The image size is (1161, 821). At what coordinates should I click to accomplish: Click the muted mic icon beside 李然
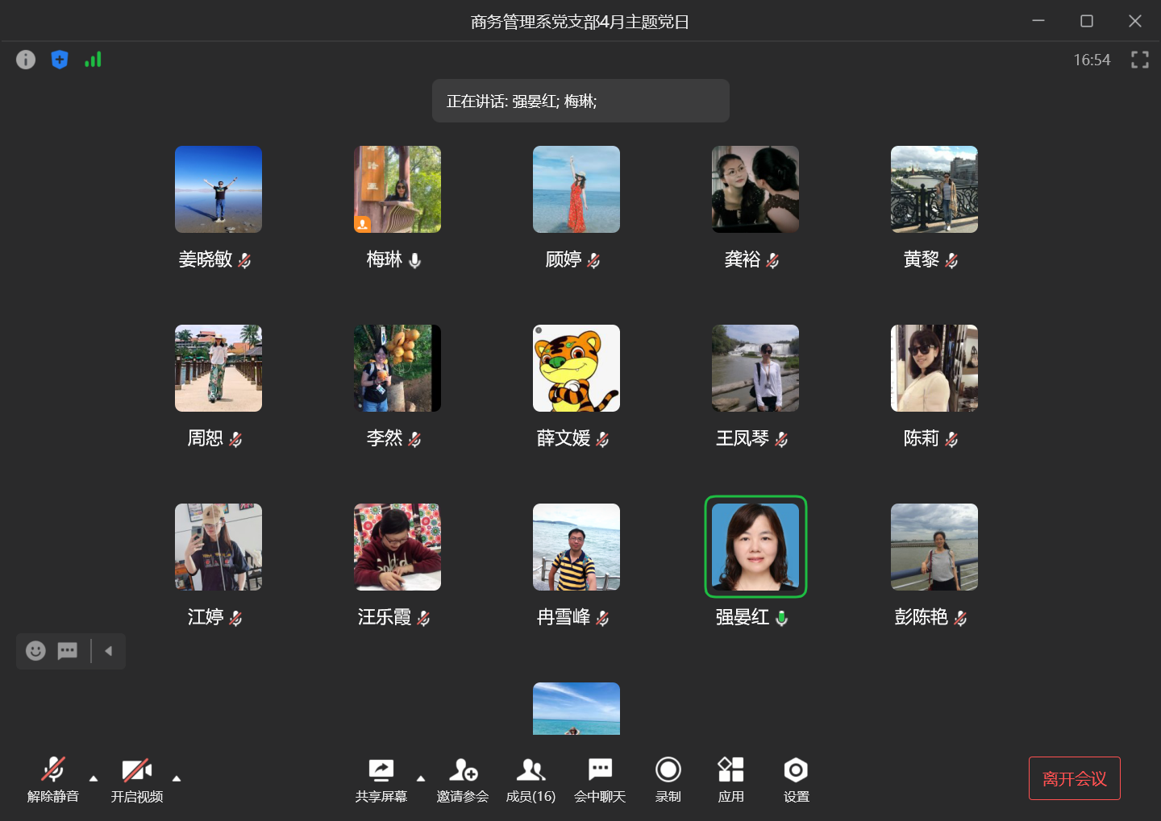414,439
